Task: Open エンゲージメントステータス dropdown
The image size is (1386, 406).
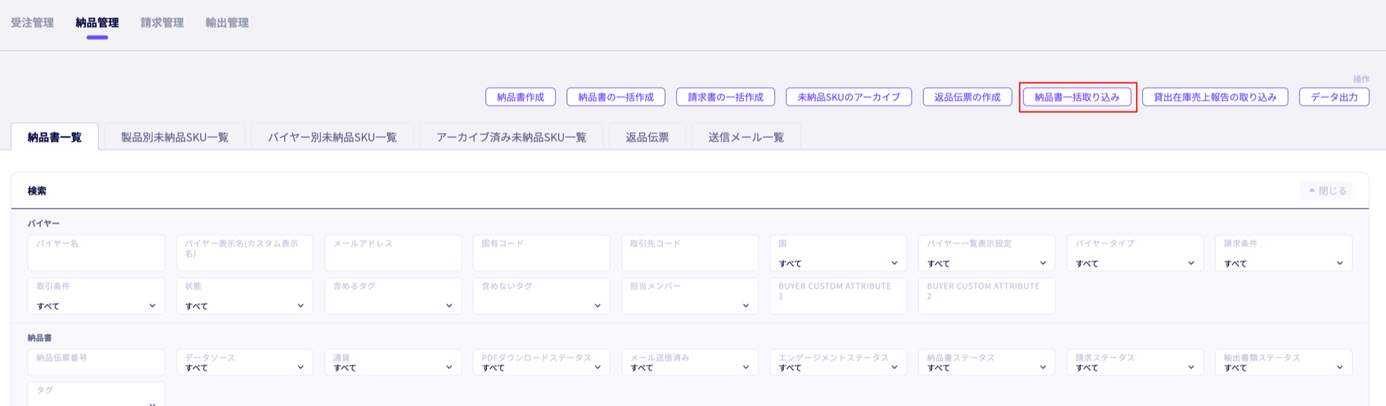Action: [839, 362]
